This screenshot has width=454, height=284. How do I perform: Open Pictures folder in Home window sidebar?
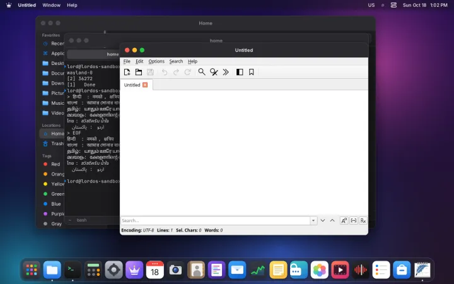pos(53,93)
